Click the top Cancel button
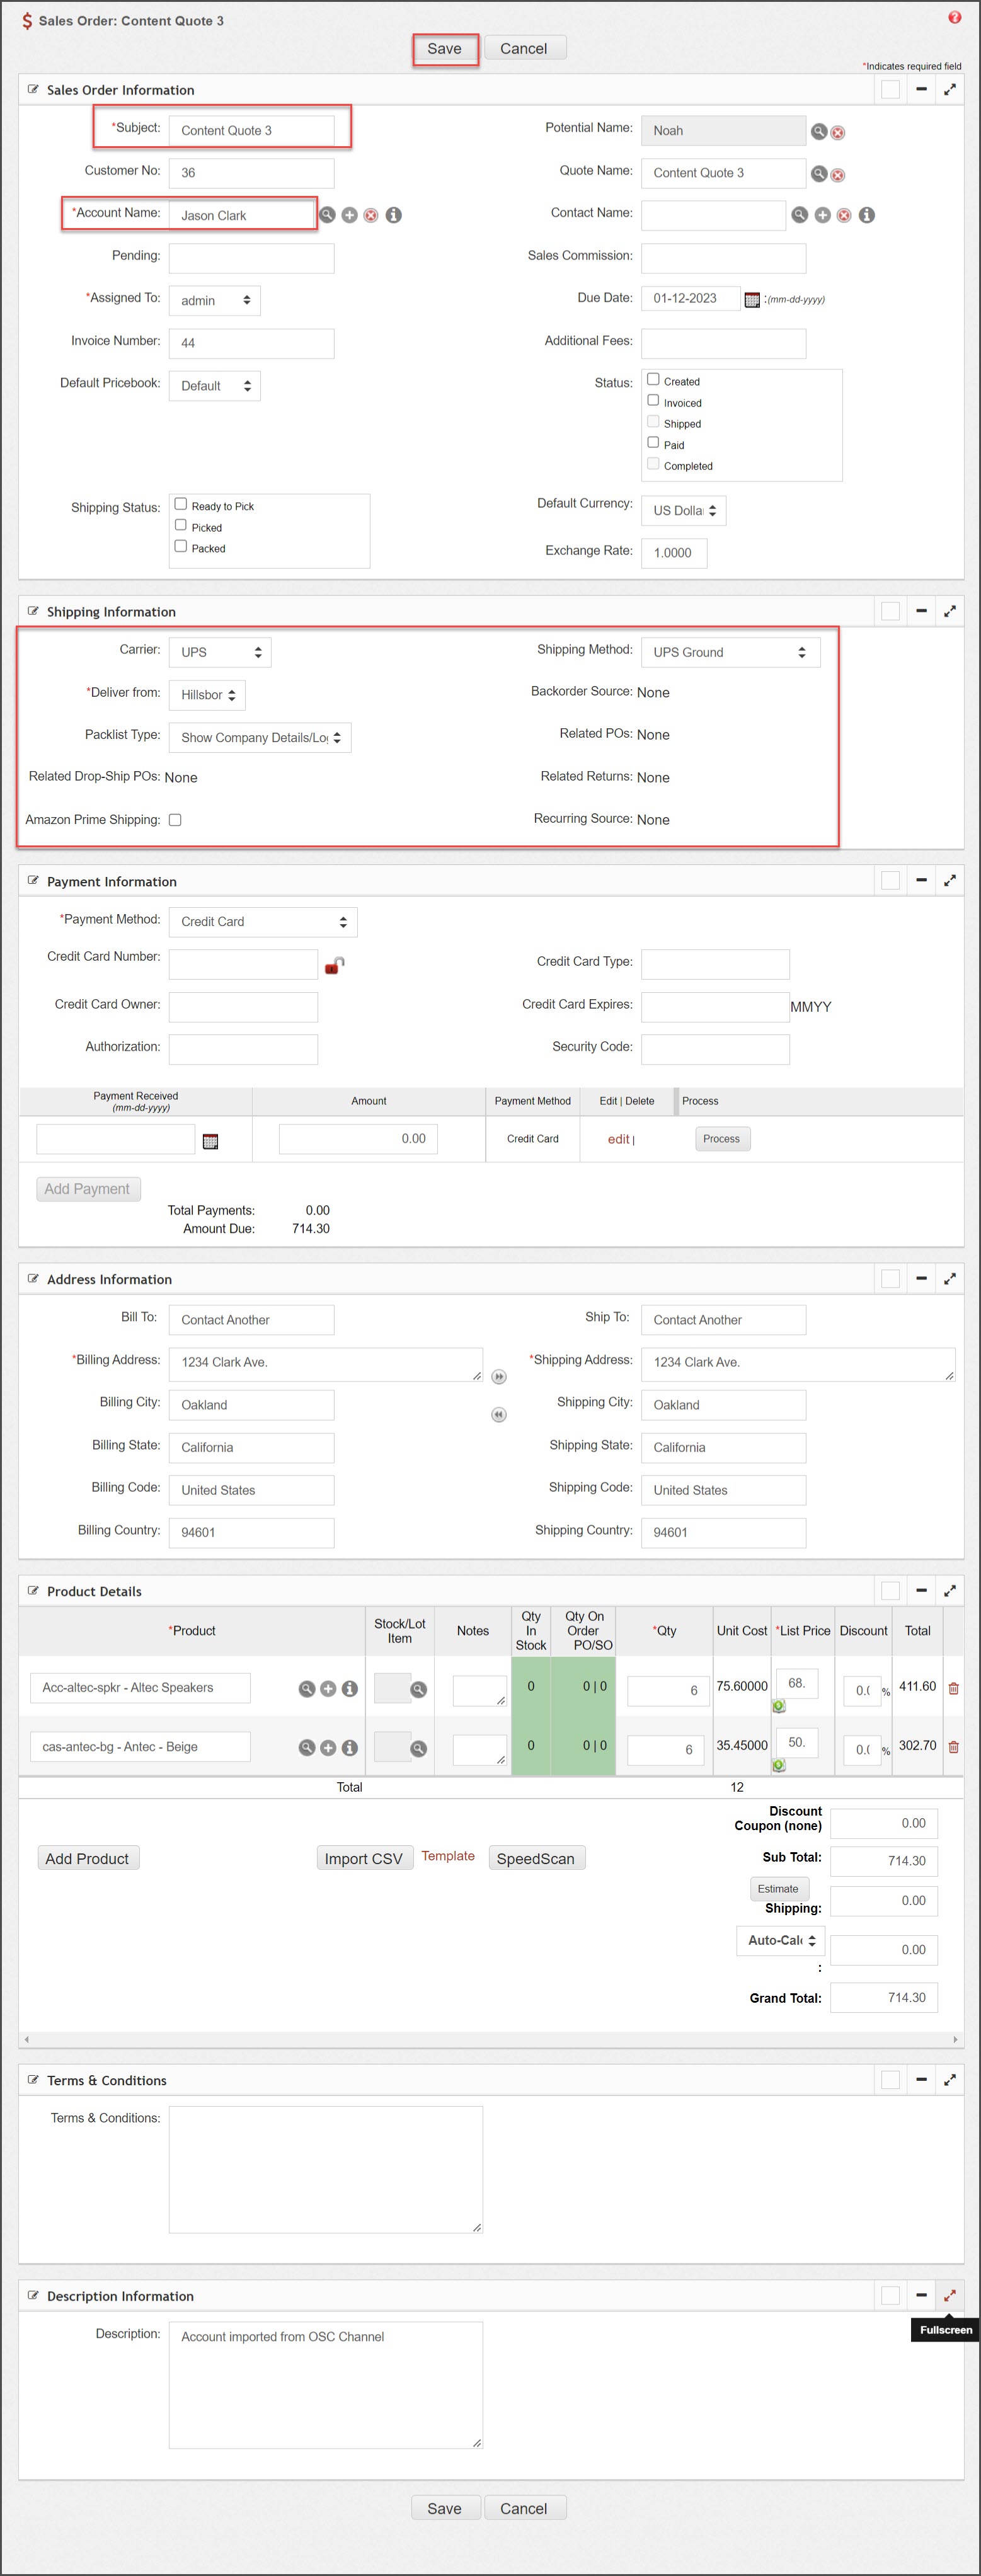981x2576 pixels. click(x=525, y=48)
